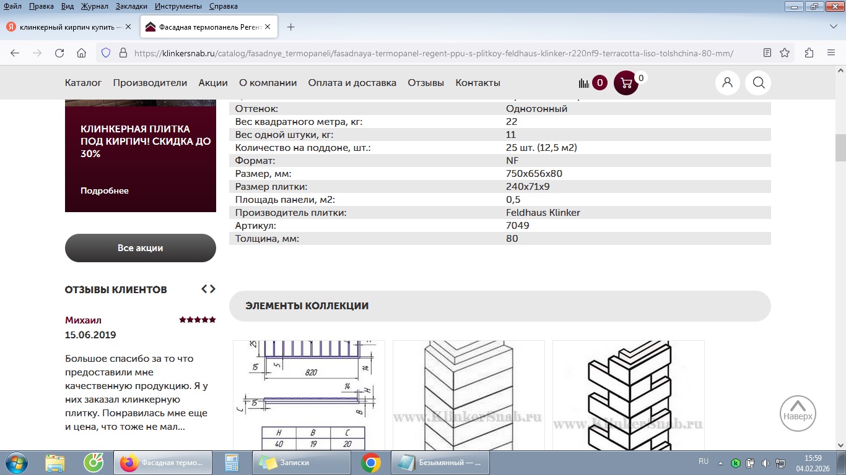The image size is (846, 475).
Task: Click the address bar URL field
Action: pyautogui.click(x=434, y=53)
